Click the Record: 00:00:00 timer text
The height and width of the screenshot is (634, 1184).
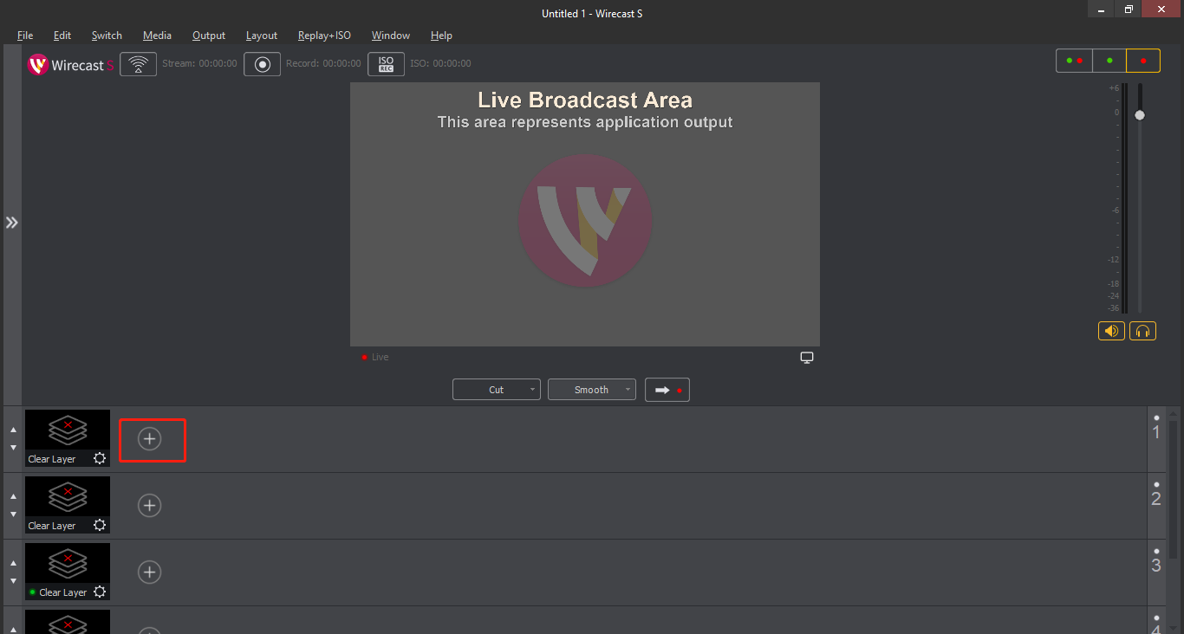click(323, 64)
